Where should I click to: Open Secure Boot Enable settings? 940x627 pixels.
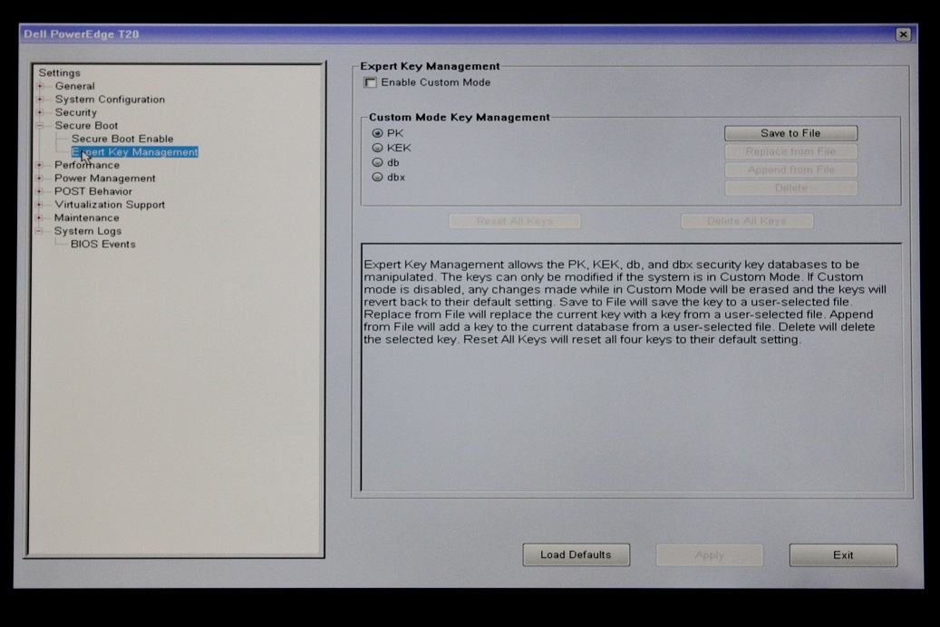pos(122,139)
